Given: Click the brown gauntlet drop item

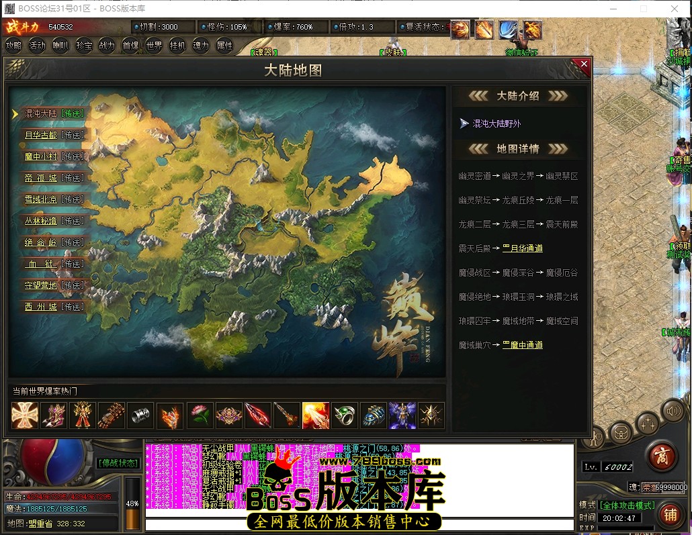Looking at the screenshot, I should click(x=112, y=415).
